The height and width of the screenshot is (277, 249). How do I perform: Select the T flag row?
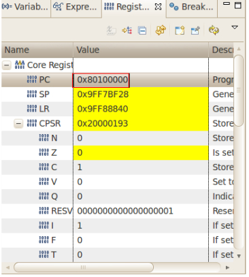click(117, 255)
